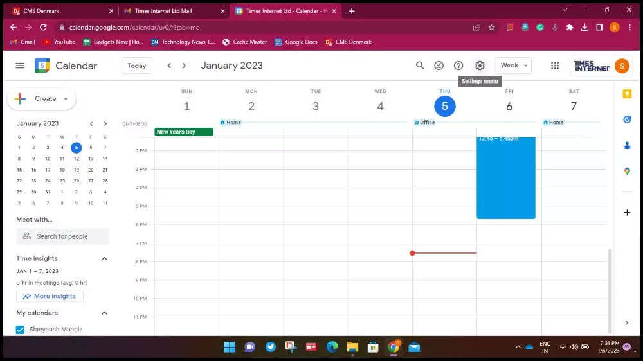Image resolution: width=643 pixels, height=361 pixels.
Task: Open Tasks in the side panel
Action: [x=627, y=119]
